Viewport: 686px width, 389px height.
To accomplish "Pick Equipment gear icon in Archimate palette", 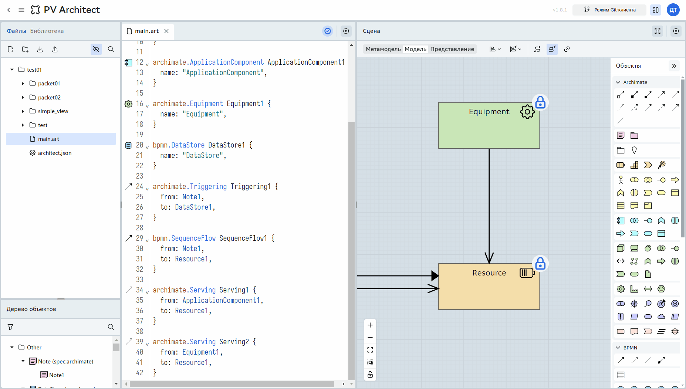I will tap(621, 289).
